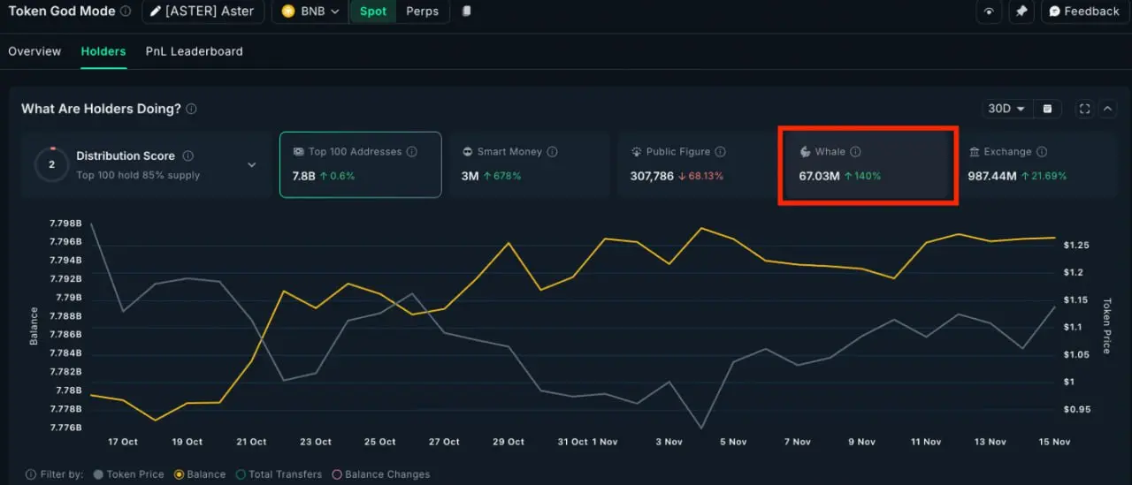1132x485 pixels.
Task: Select the Total Transfers filter radio
Action: 241,474
